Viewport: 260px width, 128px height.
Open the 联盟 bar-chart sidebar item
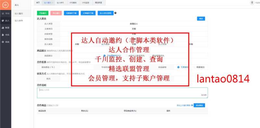[x=6, y=28]
